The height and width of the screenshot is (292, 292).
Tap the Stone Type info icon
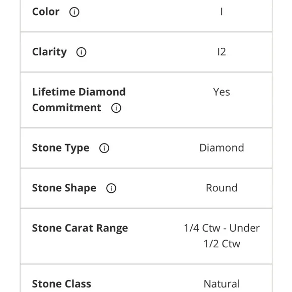tap(104, 148)
